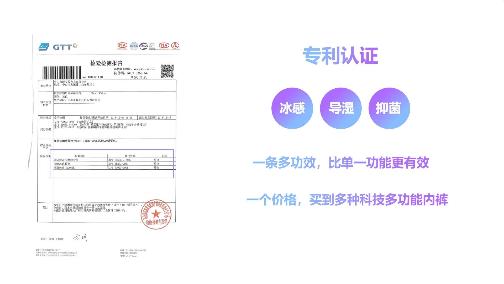Click the 专利认证 gradient heading

click(340, 55)
